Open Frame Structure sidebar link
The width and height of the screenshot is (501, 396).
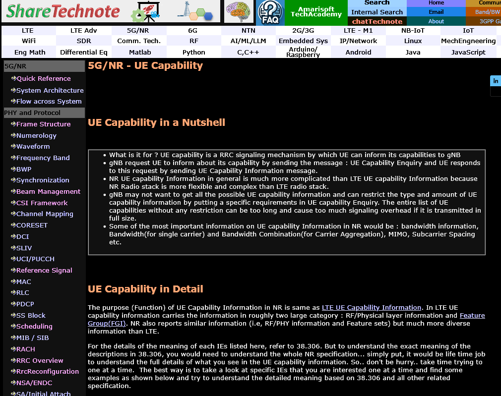point(44,124)
